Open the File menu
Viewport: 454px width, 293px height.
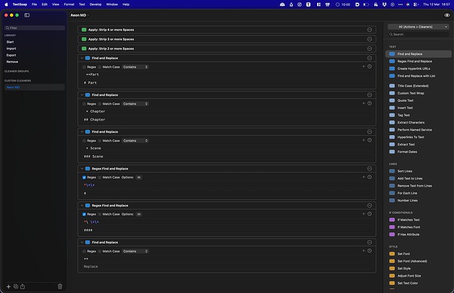(34, 5)
